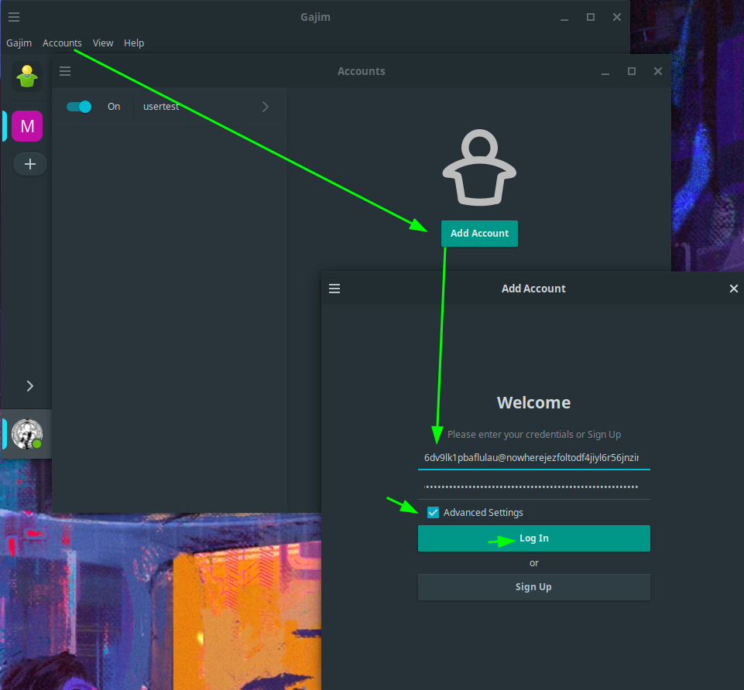This screenshot has height=690, width=744.
Task: Click the large account silhouette icon
Action: pyautogui.click(x=479, y=167)
